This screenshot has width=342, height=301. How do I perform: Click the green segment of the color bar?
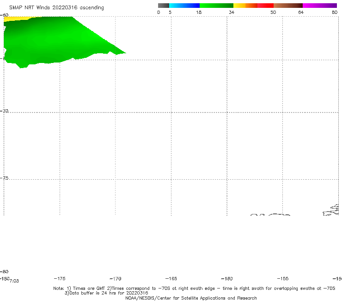tap(216, 6)
